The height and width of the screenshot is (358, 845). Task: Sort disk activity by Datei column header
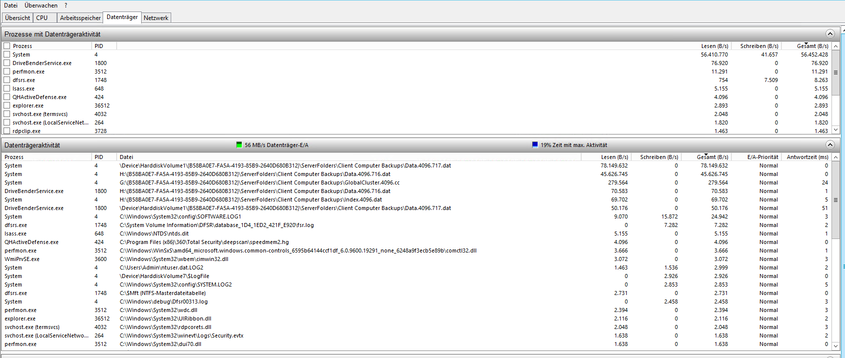[x=127, y=157]
